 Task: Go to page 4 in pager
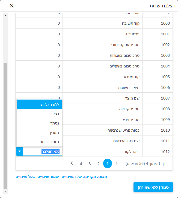(x=81, y=164)
